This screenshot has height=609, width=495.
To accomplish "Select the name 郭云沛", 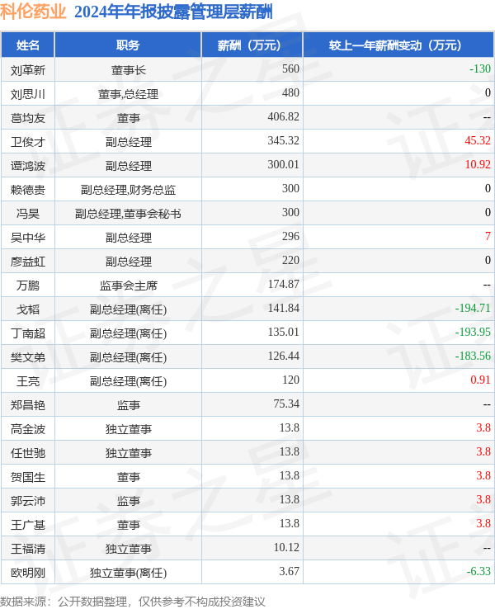I will 27,501.
